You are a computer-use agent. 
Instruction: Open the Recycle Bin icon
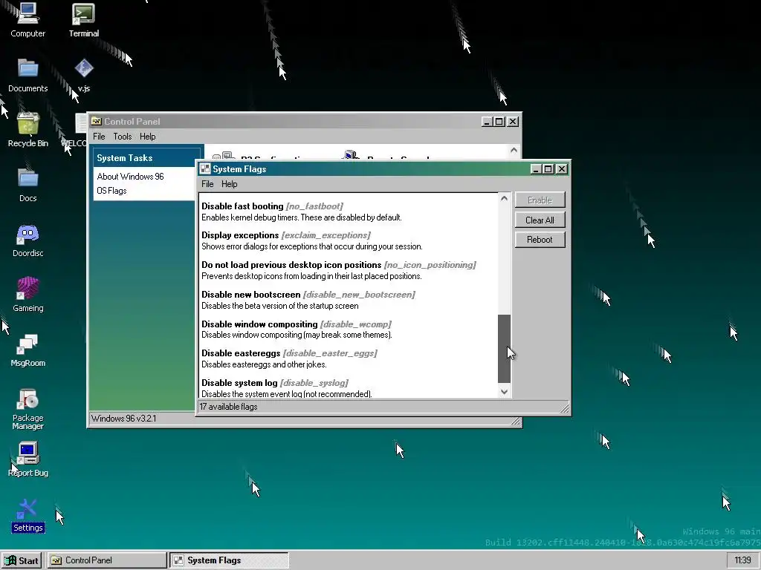(27, 130)
